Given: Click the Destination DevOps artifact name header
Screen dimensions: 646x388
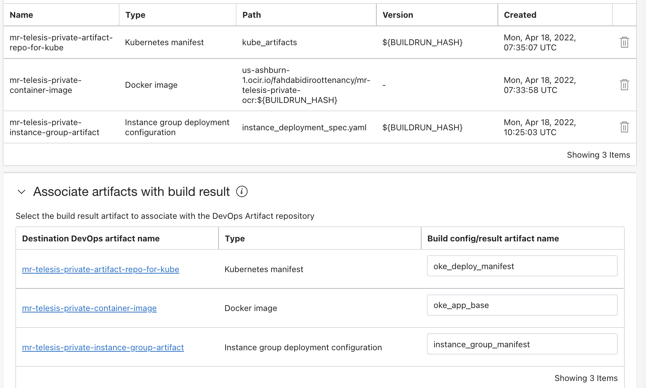Looking at the screenshot, I should coord(91,238).
